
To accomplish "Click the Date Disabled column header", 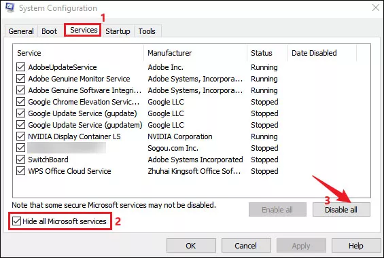I will (322, 53).
